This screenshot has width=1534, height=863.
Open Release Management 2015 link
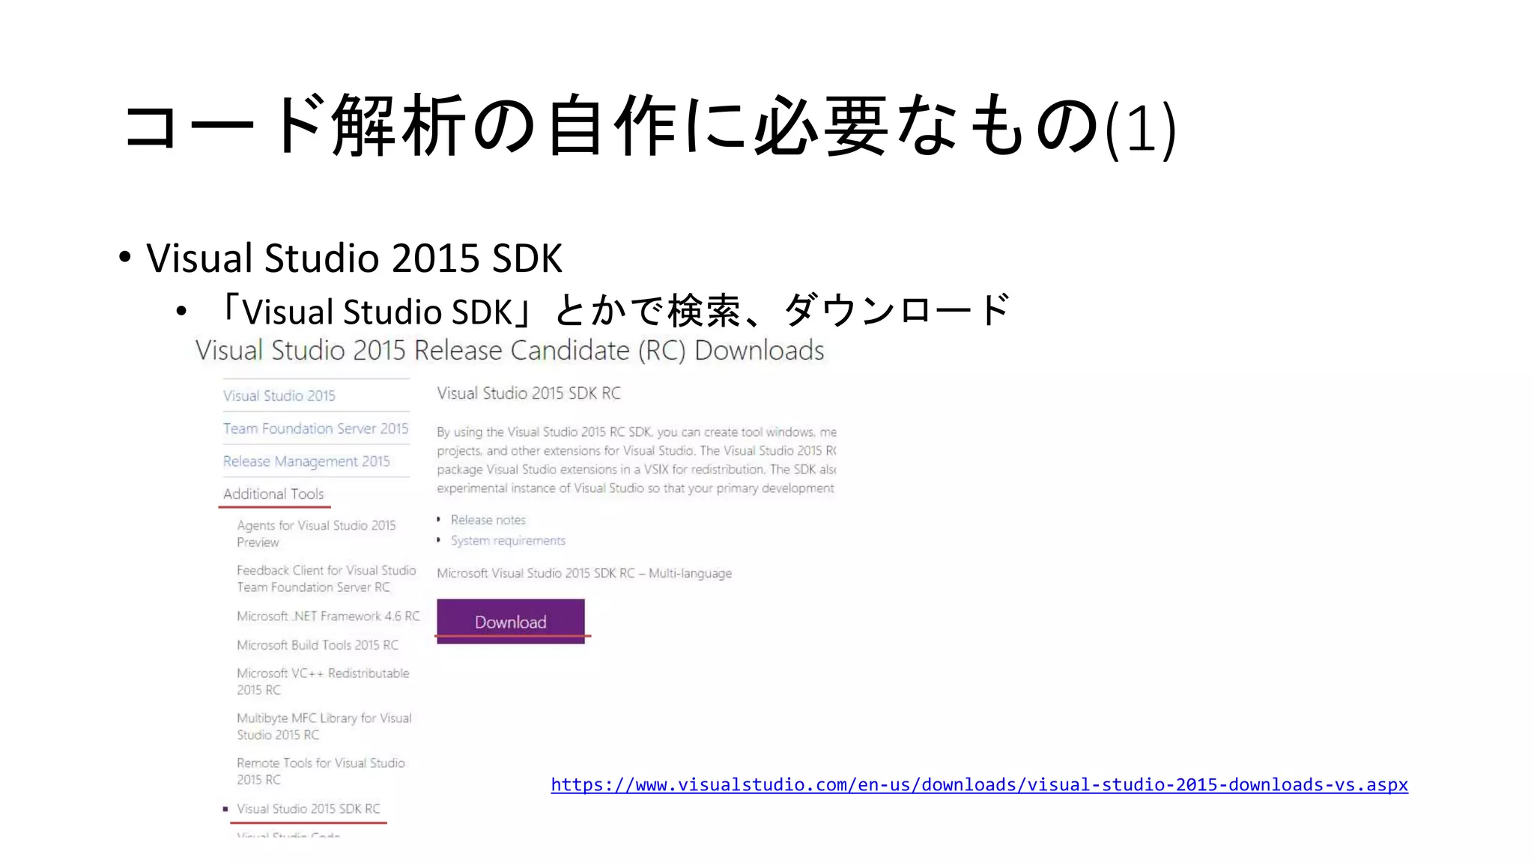[x=306, y=461]
